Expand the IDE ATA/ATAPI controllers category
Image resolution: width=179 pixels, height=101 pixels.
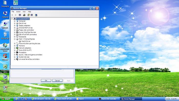tap(15, 34)
